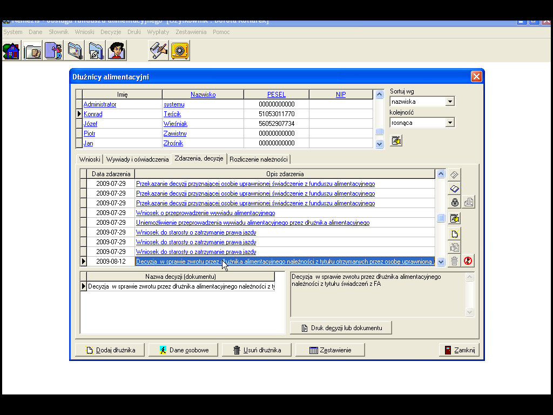Click surname Zawistny link

coord(175,133)
